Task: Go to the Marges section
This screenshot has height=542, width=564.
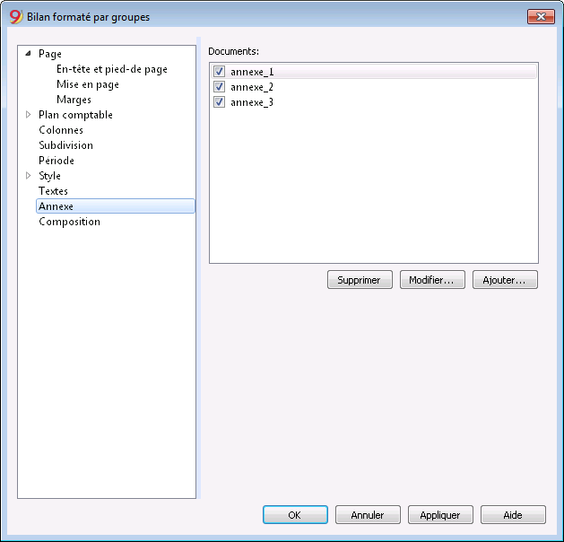Action: pos(74,100)
